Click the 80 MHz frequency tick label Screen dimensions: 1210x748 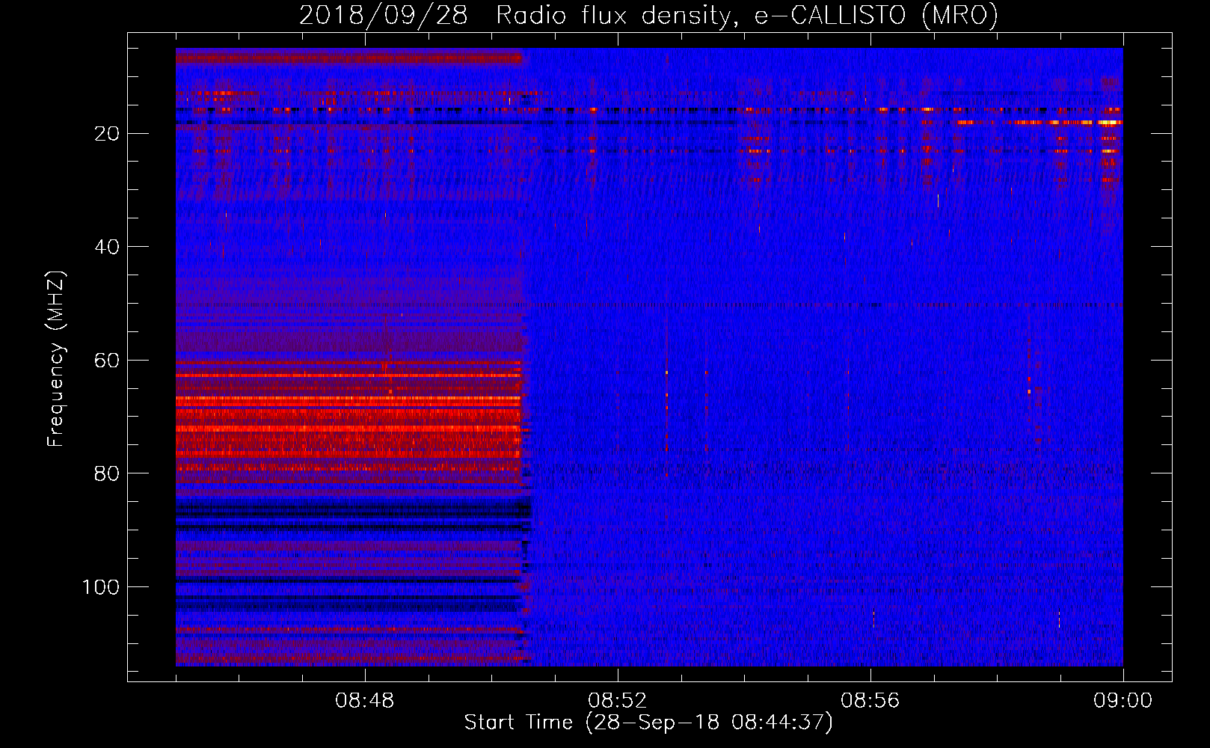coord(108,474)
